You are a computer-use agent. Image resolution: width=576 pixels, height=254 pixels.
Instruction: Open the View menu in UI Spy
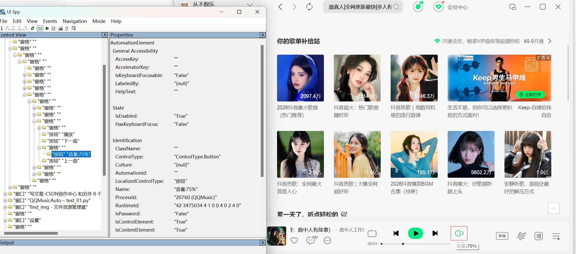32,21
